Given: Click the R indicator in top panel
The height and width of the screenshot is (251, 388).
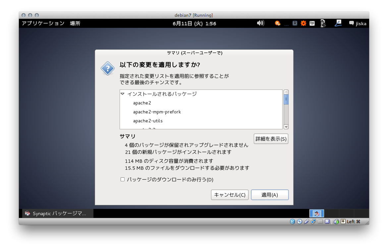Looking at the screenshot, I should (295, 23).
